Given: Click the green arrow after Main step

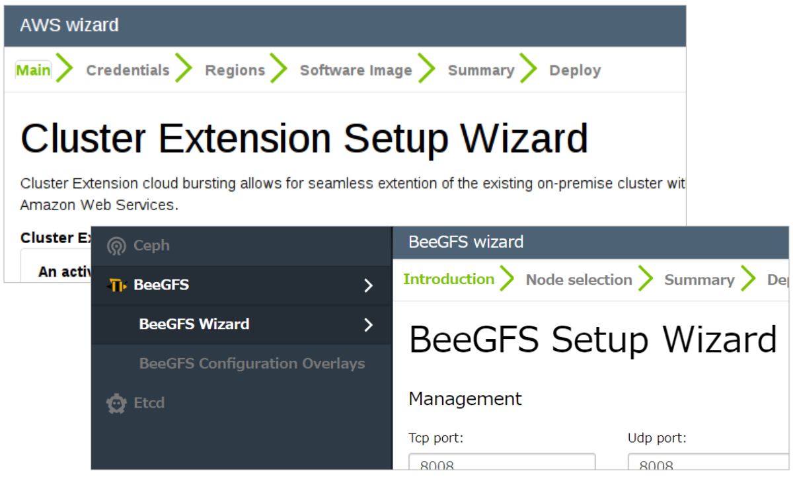Looking at the screenshot, I should tap(65, 69).
